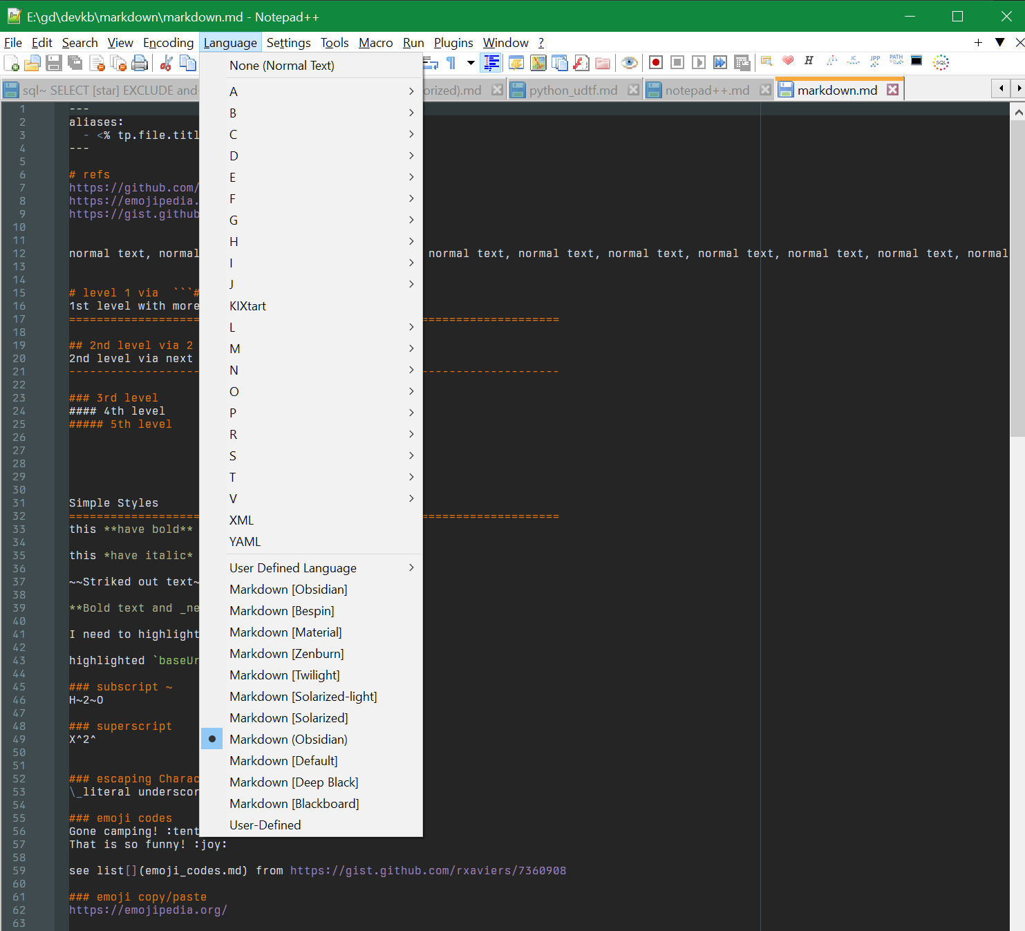1025x931 pixels.
Task: Expand the M languages submenu
Action: click(311, 348)
